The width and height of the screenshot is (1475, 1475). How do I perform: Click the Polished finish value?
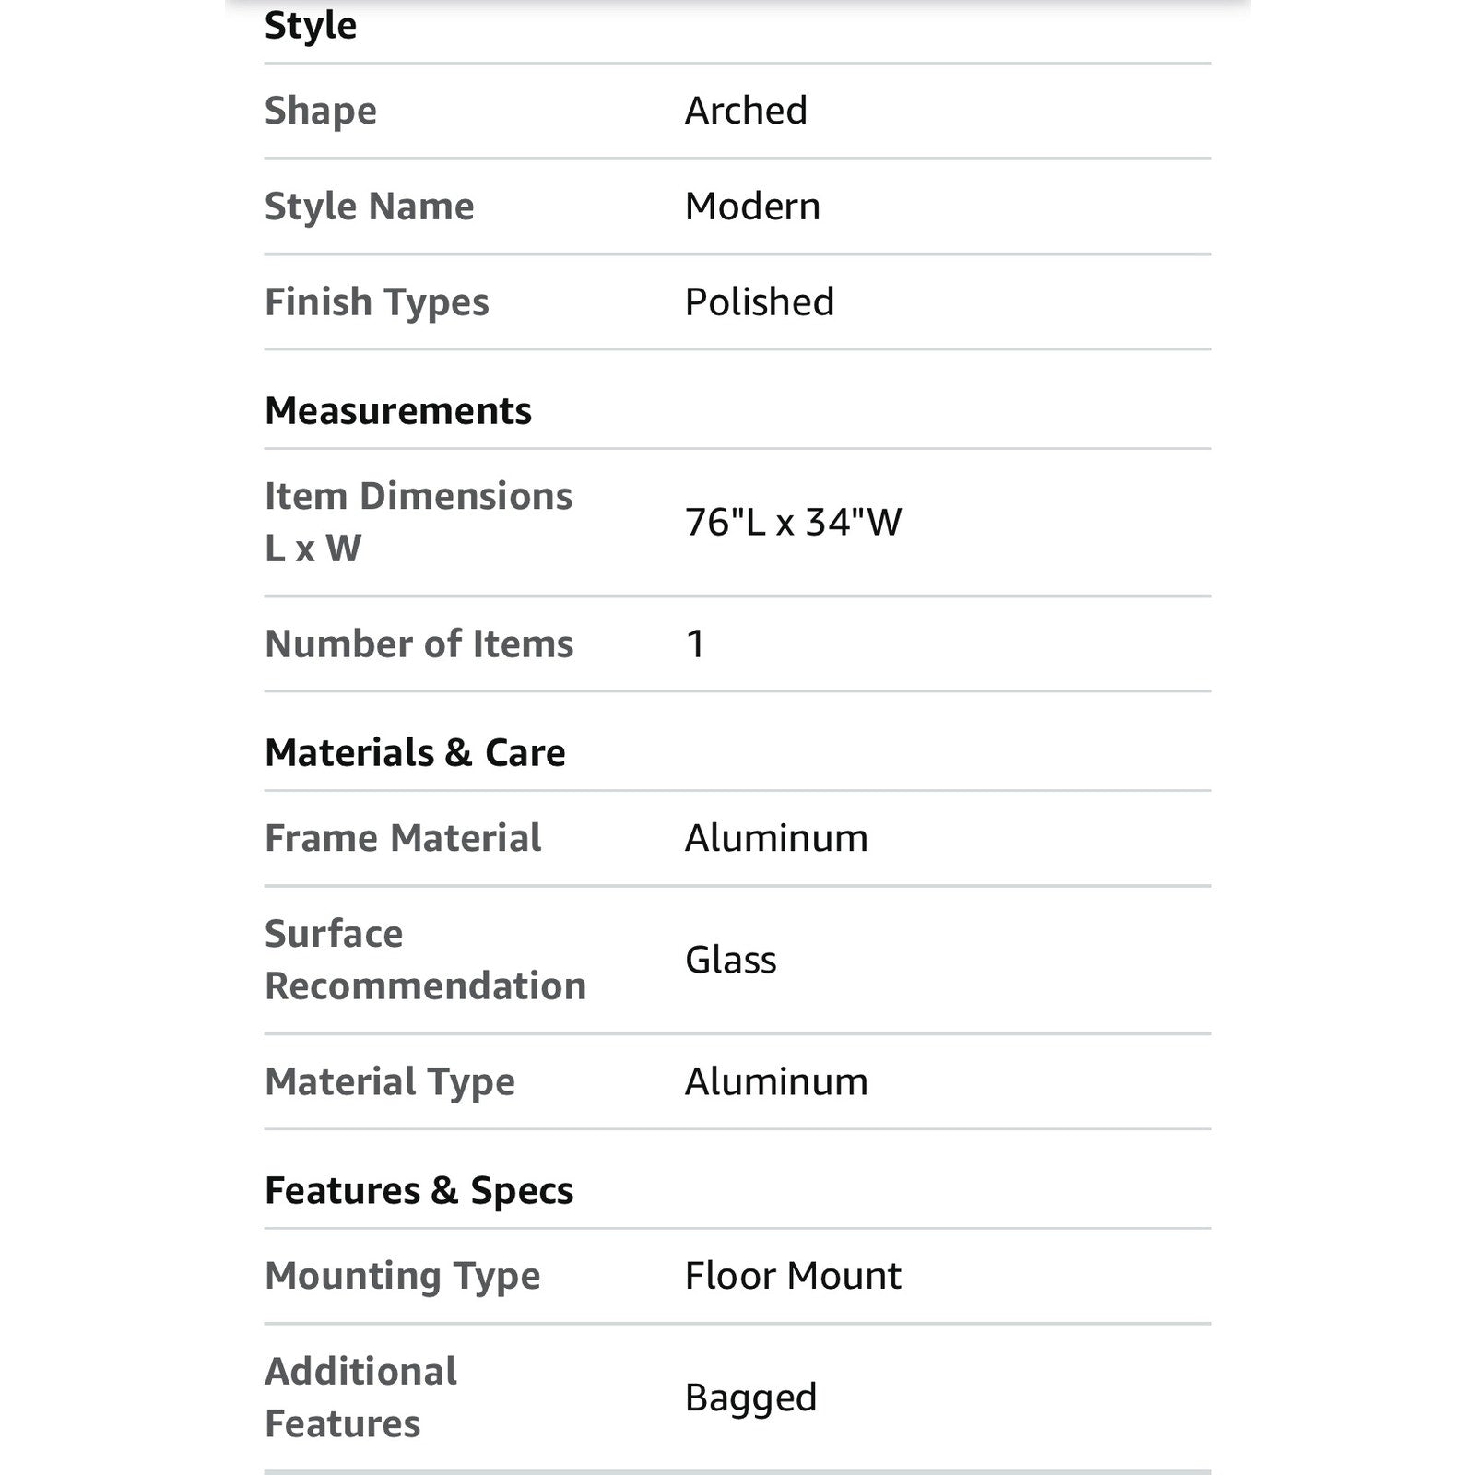pos(760,302)
